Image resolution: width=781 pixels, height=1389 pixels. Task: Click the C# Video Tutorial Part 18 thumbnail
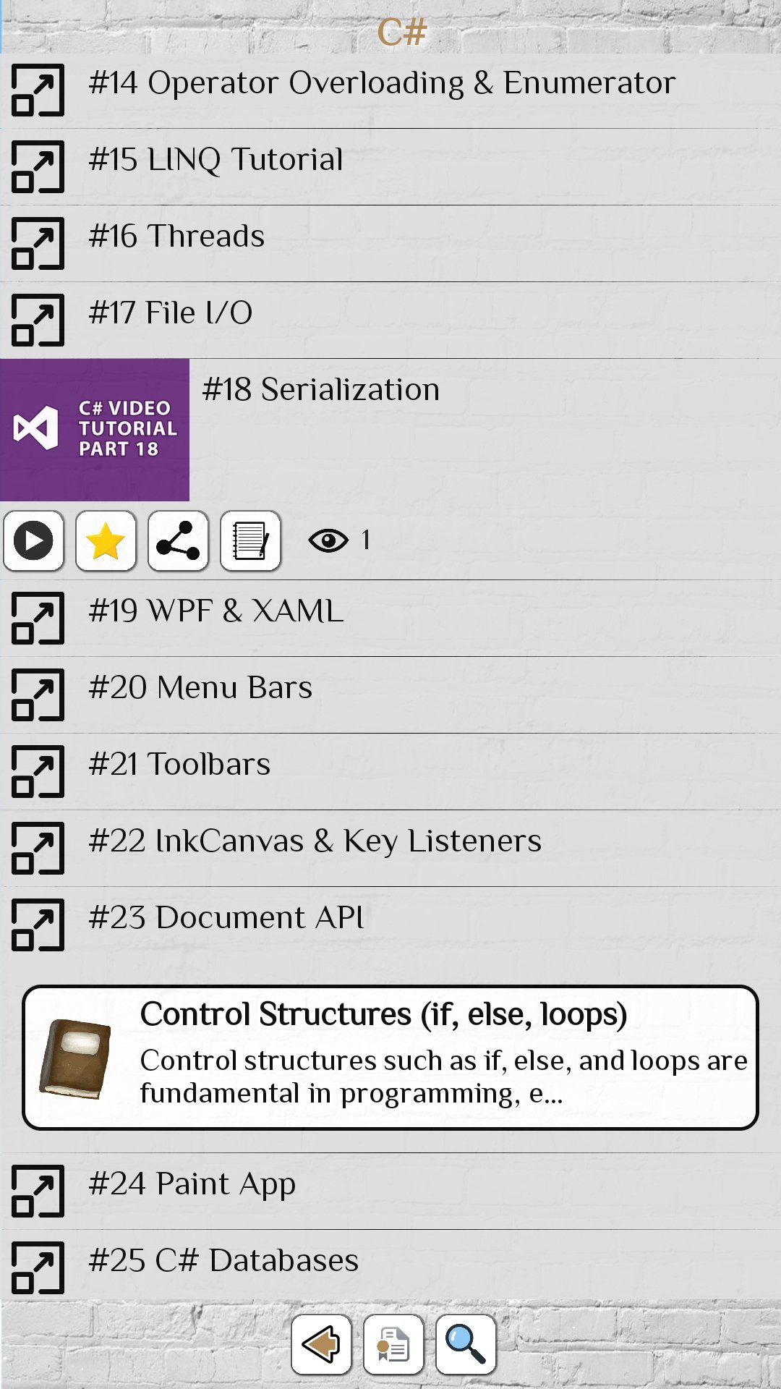pos(95,430)
